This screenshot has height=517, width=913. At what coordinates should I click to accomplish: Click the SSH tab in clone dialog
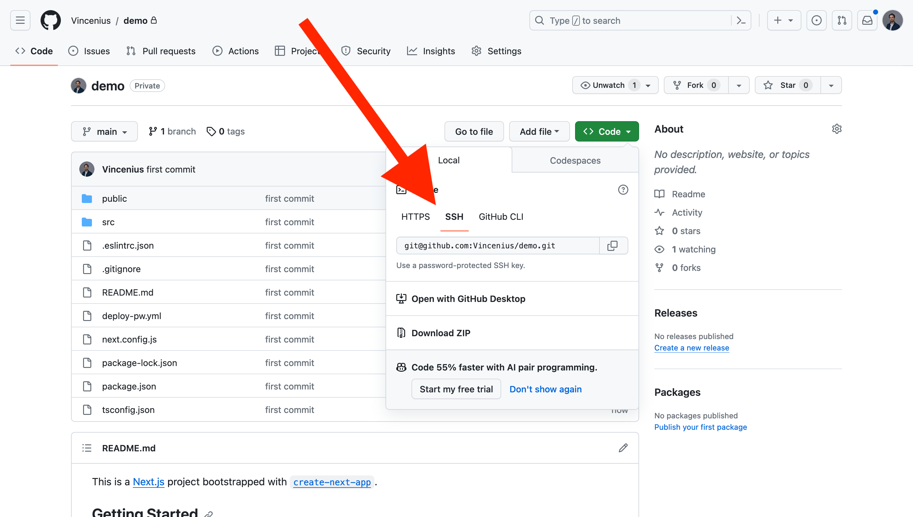click(x=454, y=216)
